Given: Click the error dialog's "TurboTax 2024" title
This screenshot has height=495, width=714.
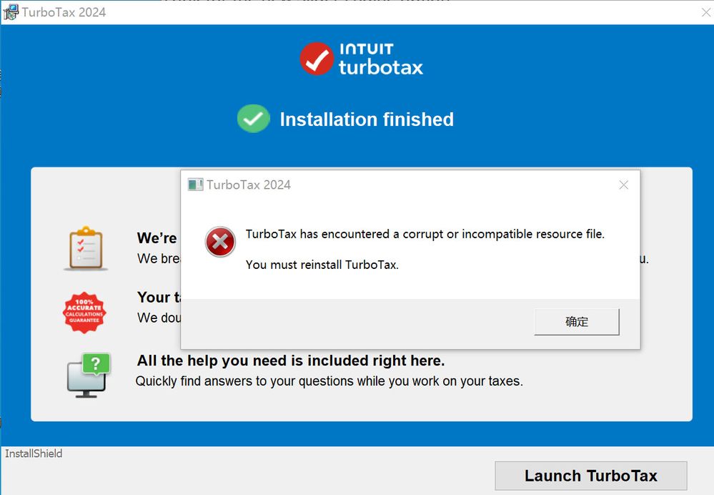Looking at the screenshot, I should pyautogui.click(x=249, y=185).
